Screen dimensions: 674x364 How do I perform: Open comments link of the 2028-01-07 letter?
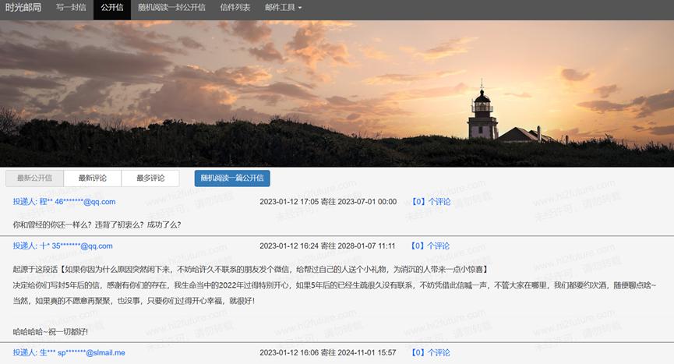tap(430, 246)
